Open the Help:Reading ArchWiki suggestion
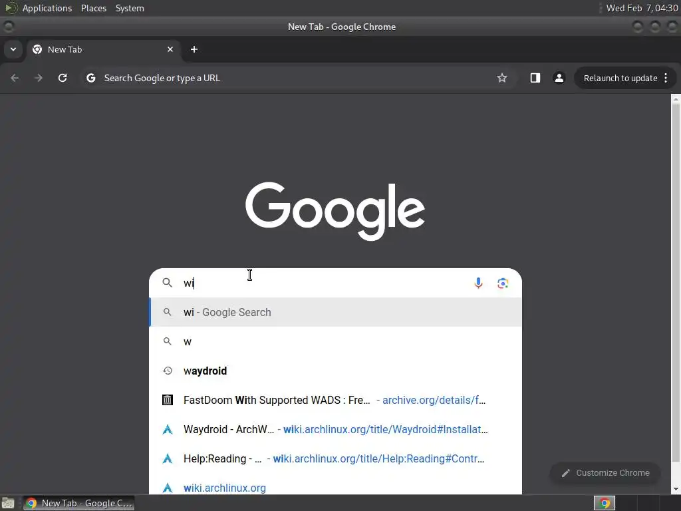 (335, 458)
